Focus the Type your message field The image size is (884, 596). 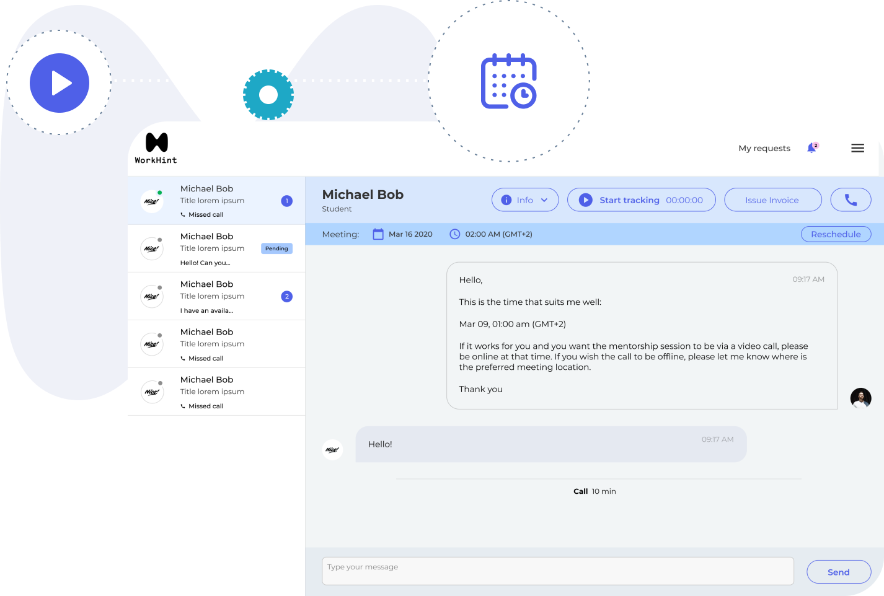[x=557, y=571]
